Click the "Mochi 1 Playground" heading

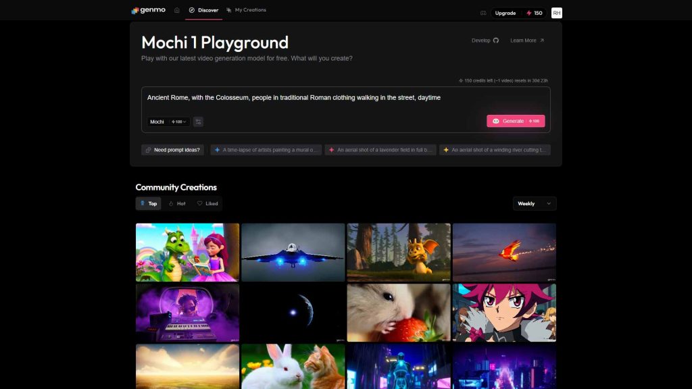pos(215,43)
